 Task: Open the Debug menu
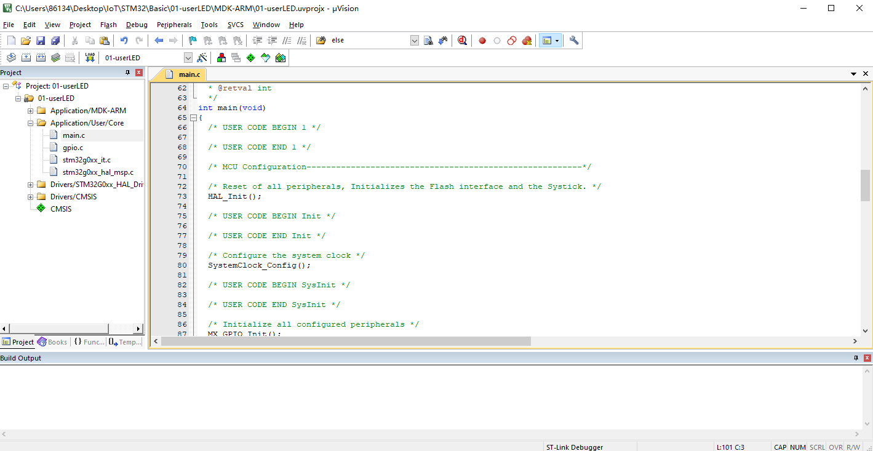137,25
